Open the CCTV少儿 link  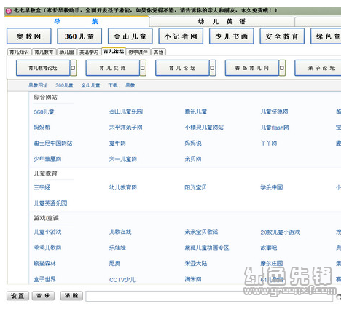(122, 280)
